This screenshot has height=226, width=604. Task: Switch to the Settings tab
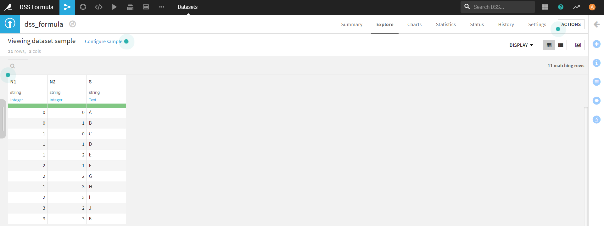537,24
